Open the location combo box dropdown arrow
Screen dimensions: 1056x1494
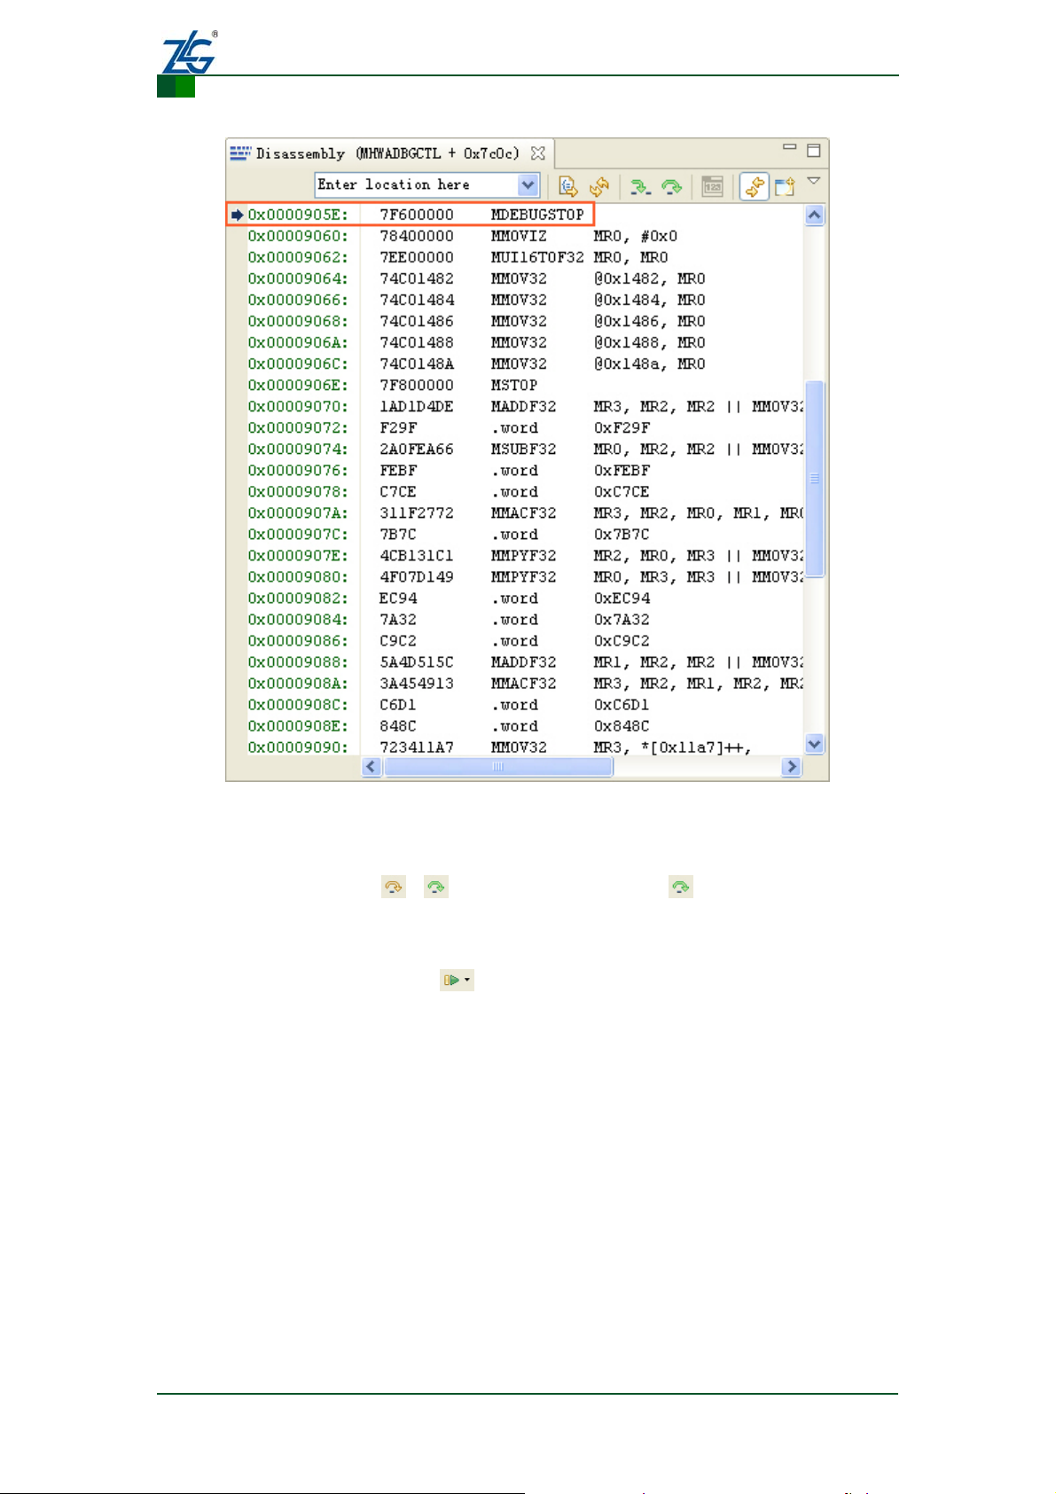[x=528, y=184]
